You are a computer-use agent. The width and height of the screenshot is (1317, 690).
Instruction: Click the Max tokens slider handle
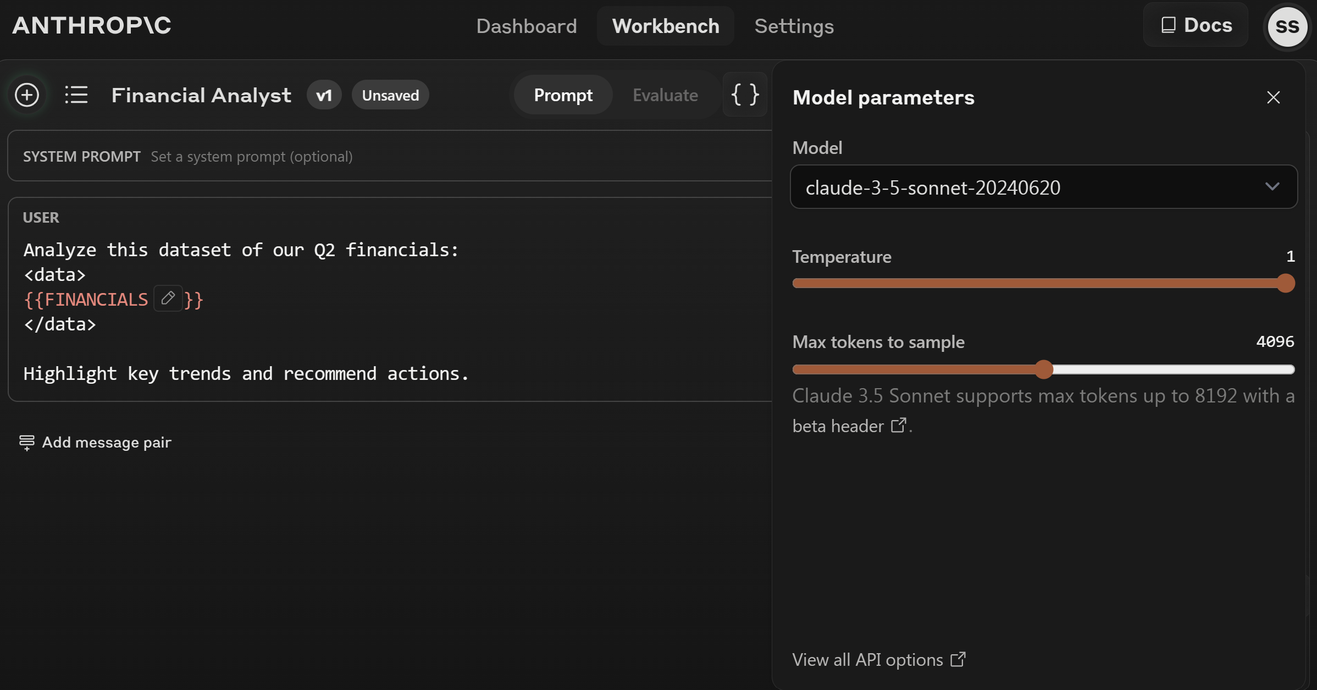1044,369
